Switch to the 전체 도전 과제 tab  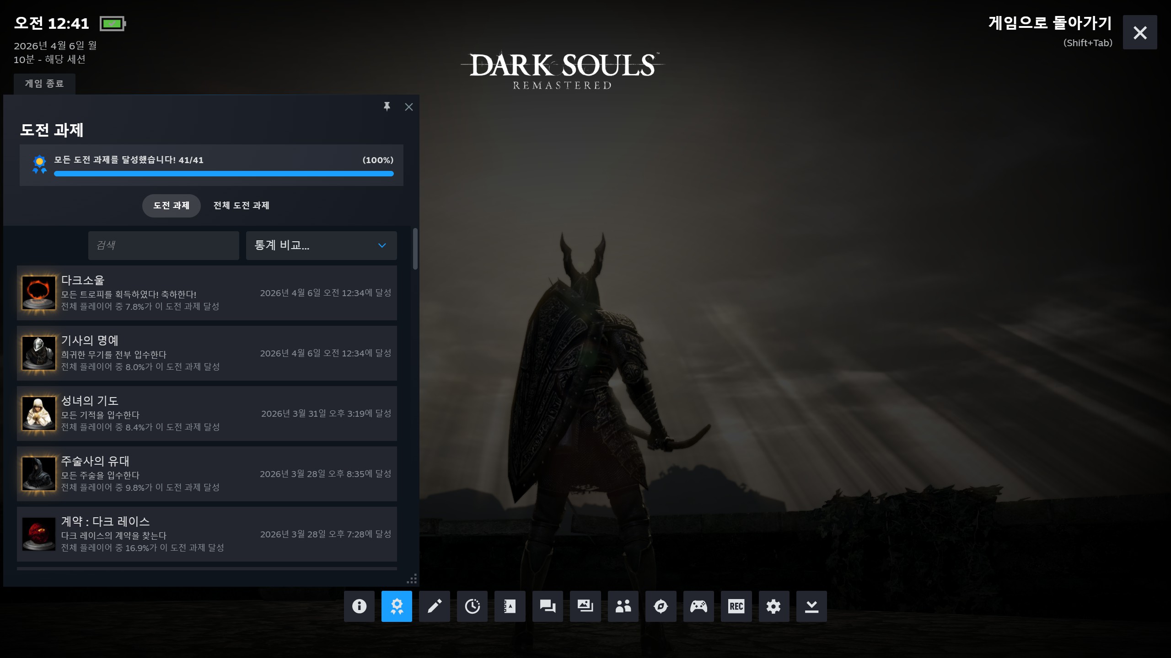point(241,206)
